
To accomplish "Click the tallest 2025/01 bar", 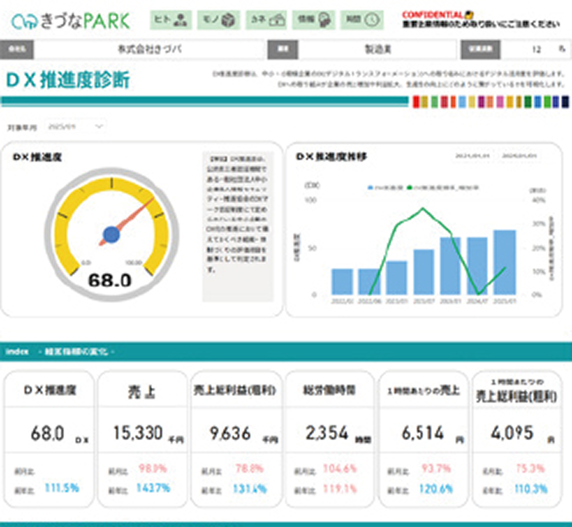I will click(x=504, y=261).
